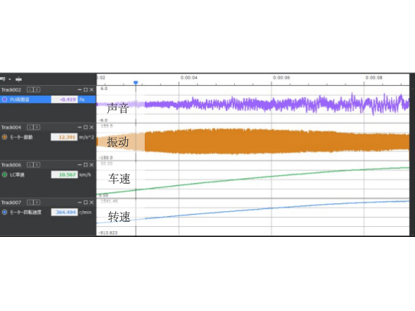
Task: Select the Track004 header label
Action: (12, 127)
